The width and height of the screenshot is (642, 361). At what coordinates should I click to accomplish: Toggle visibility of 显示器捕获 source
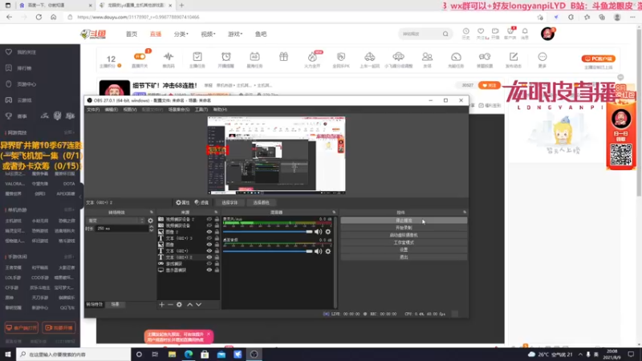[209, 270]
